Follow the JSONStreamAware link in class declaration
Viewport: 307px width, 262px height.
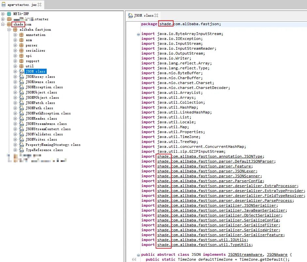click(245, 254)
